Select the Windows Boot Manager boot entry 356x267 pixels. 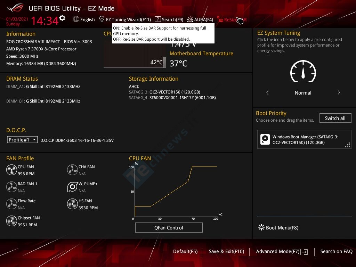coord(304,139)
